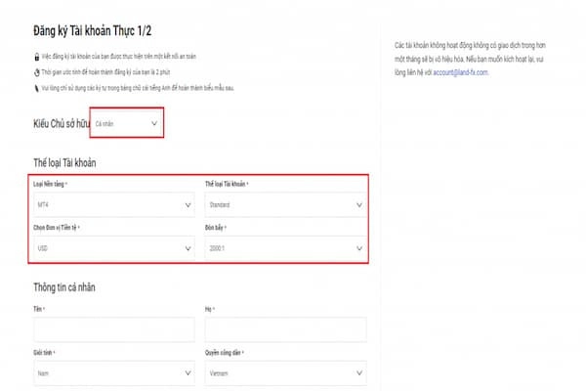Open the Loại Nền tảng MT4 dropdown

click(114, 204)
